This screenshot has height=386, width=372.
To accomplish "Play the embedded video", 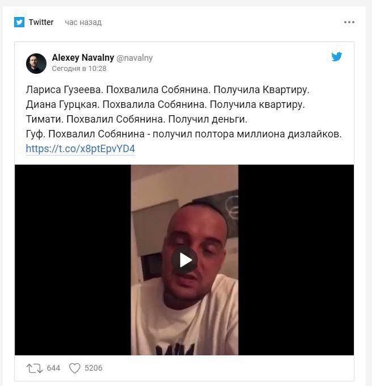I will [x=184, y=260].
